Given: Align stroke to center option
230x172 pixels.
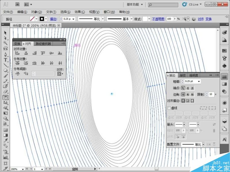Looking at the screenshot, I should pyautogui.click(x=183, y=101).
